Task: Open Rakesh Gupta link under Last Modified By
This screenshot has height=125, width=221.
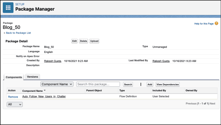Action: (161, 61)
